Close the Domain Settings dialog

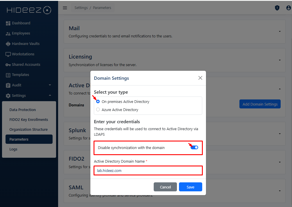click(x=200, y=78)
